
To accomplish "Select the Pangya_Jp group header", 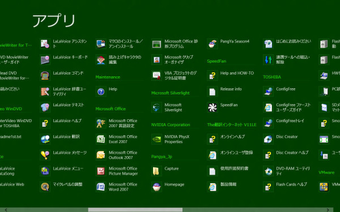I will tap(161, 157).
